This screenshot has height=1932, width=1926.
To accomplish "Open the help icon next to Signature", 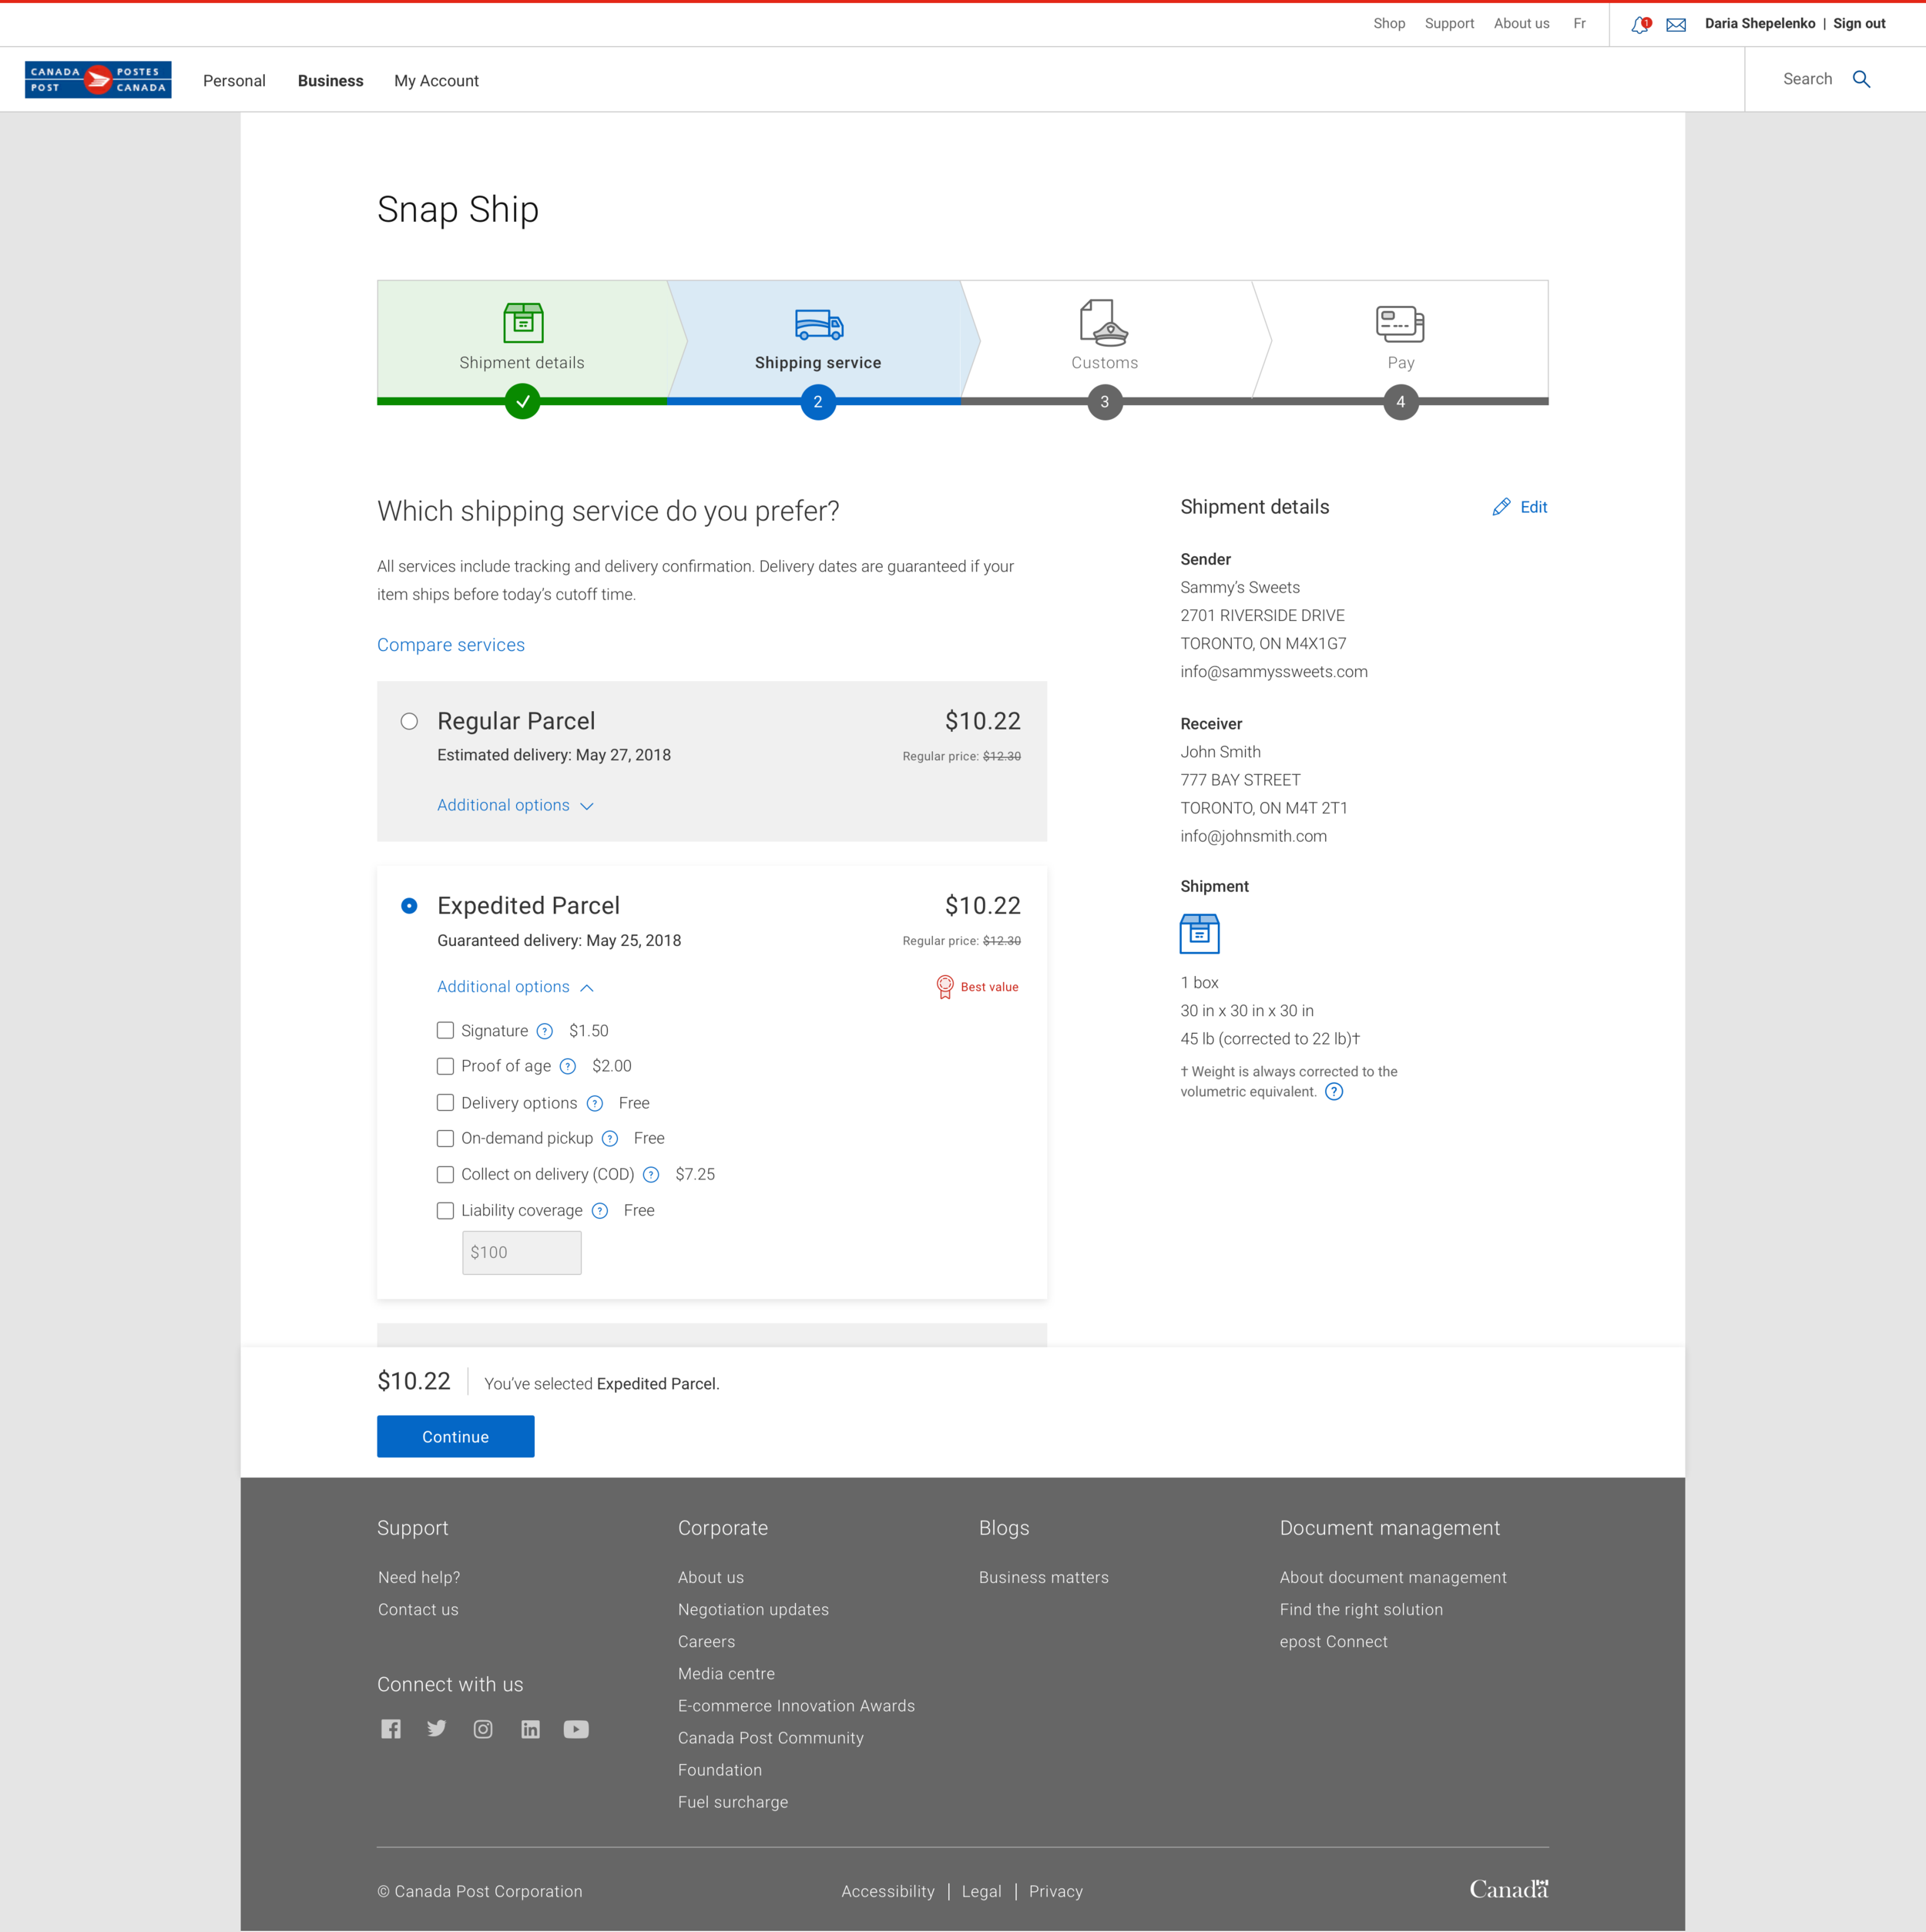I will pos(545,1030).
